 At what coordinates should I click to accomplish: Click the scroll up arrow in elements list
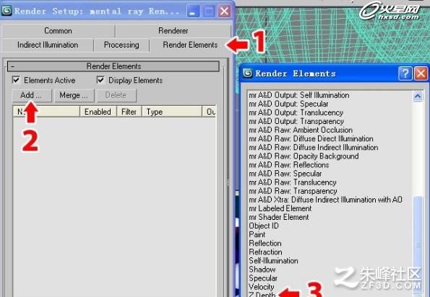pyautogui.click(x=418, y=96)
